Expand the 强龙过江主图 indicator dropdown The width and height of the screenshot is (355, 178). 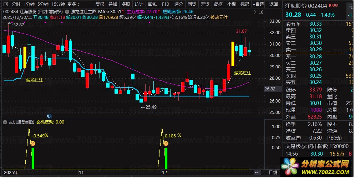pyautogui.click(x=67, y=12)
